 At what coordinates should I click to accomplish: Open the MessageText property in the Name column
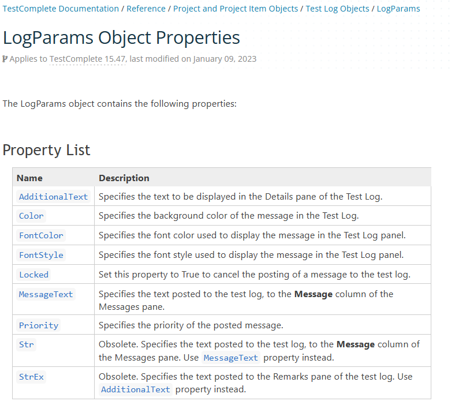coord(46,294)
